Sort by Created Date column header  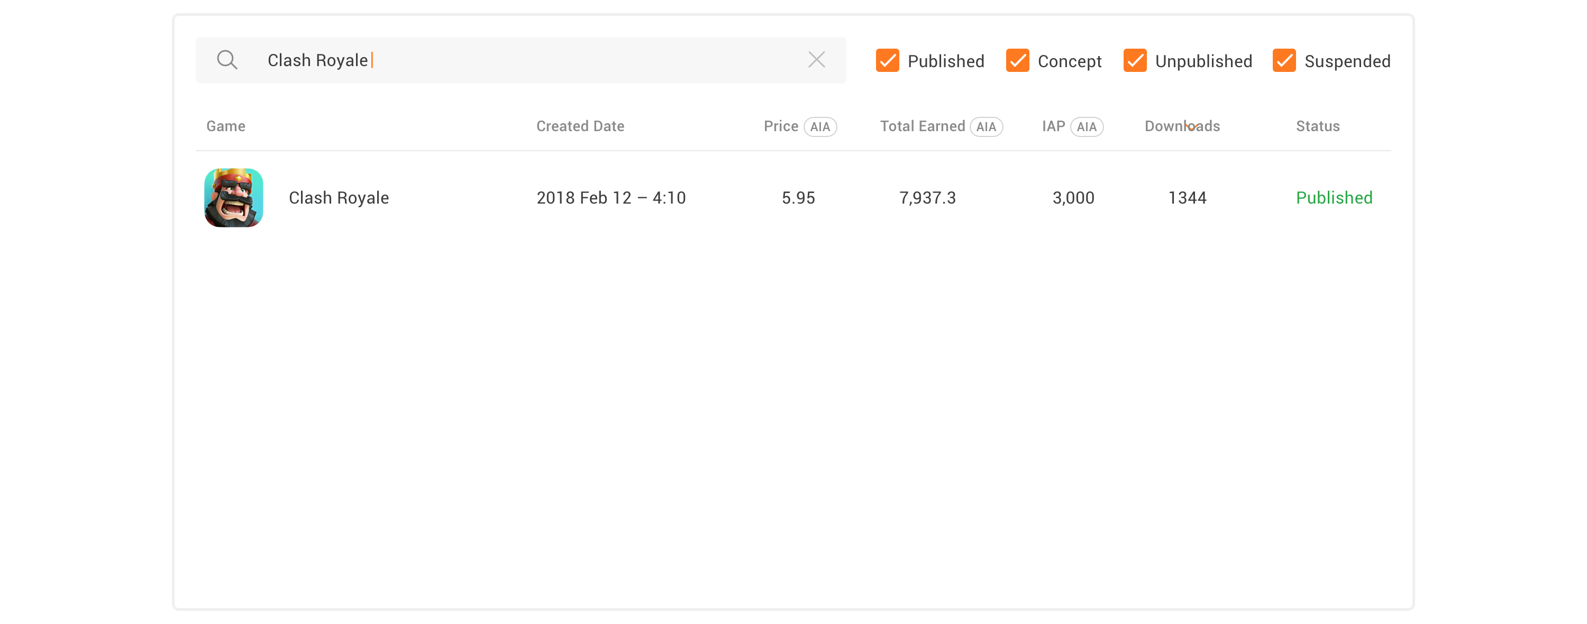pyautogui.click(x=580, y=126)
